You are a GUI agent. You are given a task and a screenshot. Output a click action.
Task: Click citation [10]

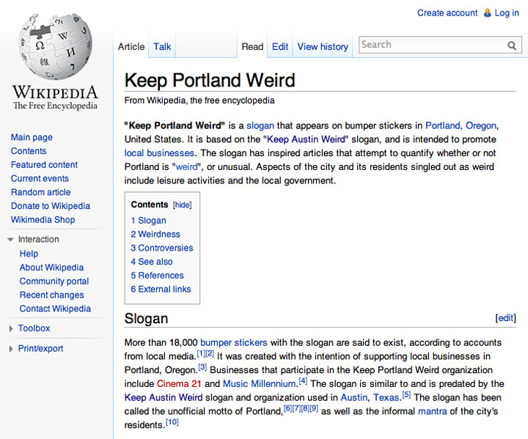pos(172,422)
